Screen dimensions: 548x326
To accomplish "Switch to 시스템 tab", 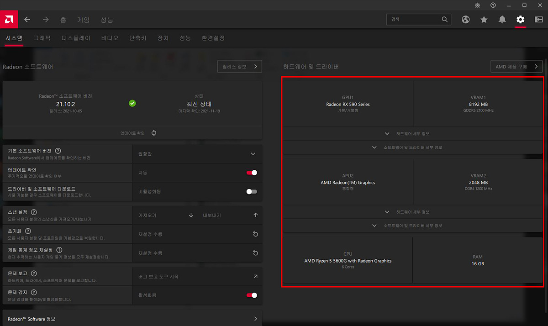I will click(x=14, y=38).
